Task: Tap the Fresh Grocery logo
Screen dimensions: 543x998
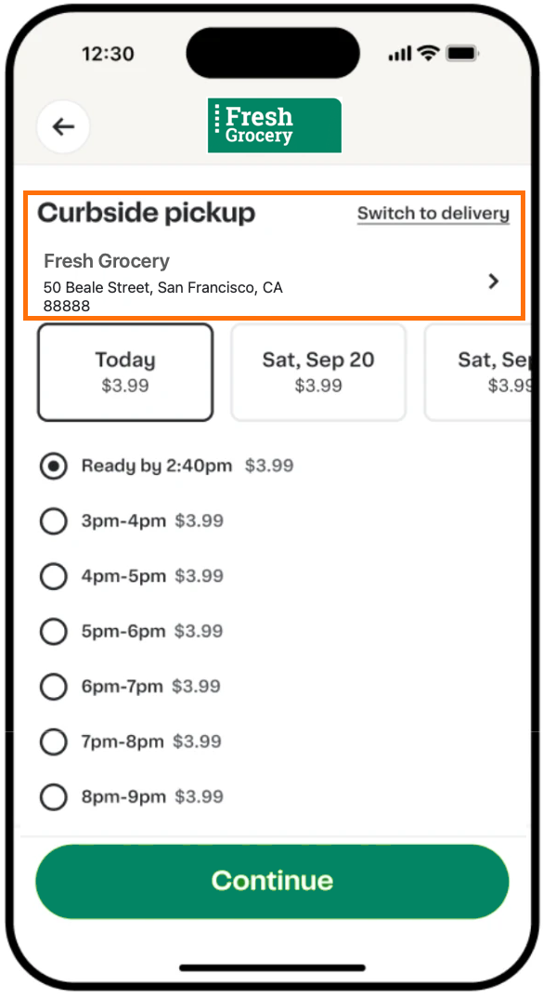Action: [274, 125]
